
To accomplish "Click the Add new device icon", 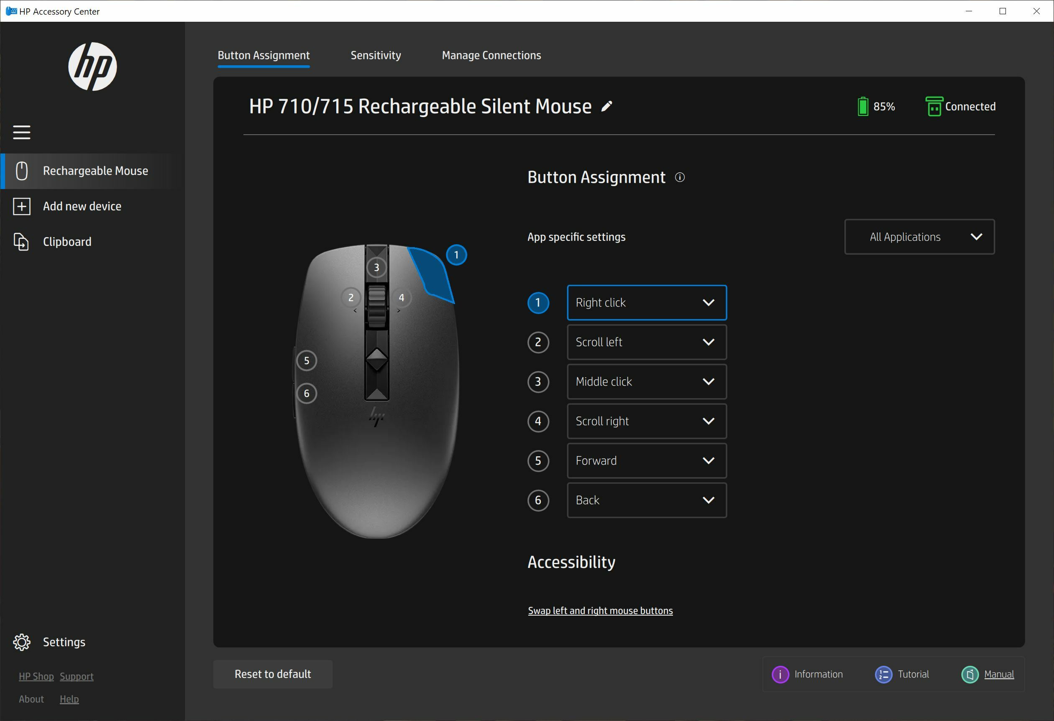I will click(x=22, y=206).
